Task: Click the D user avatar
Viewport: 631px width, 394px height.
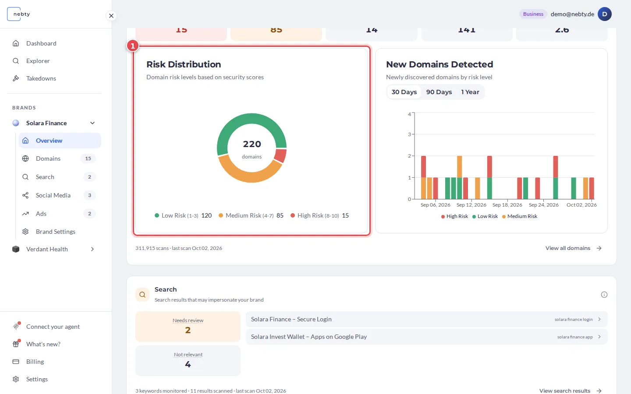Action: (605, 14)
